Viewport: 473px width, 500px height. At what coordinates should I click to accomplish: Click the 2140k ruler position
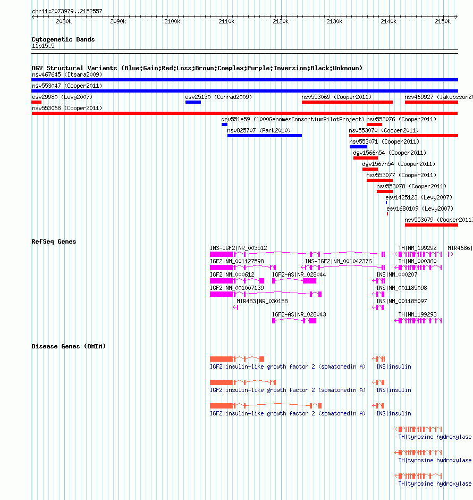coord(388,21)
